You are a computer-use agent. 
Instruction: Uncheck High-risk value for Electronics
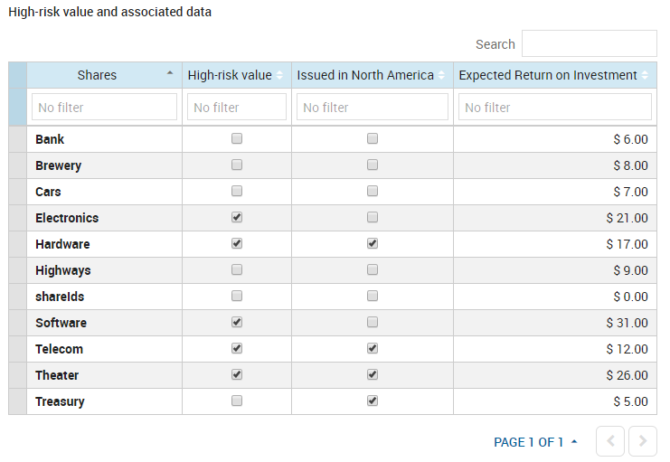237,218
